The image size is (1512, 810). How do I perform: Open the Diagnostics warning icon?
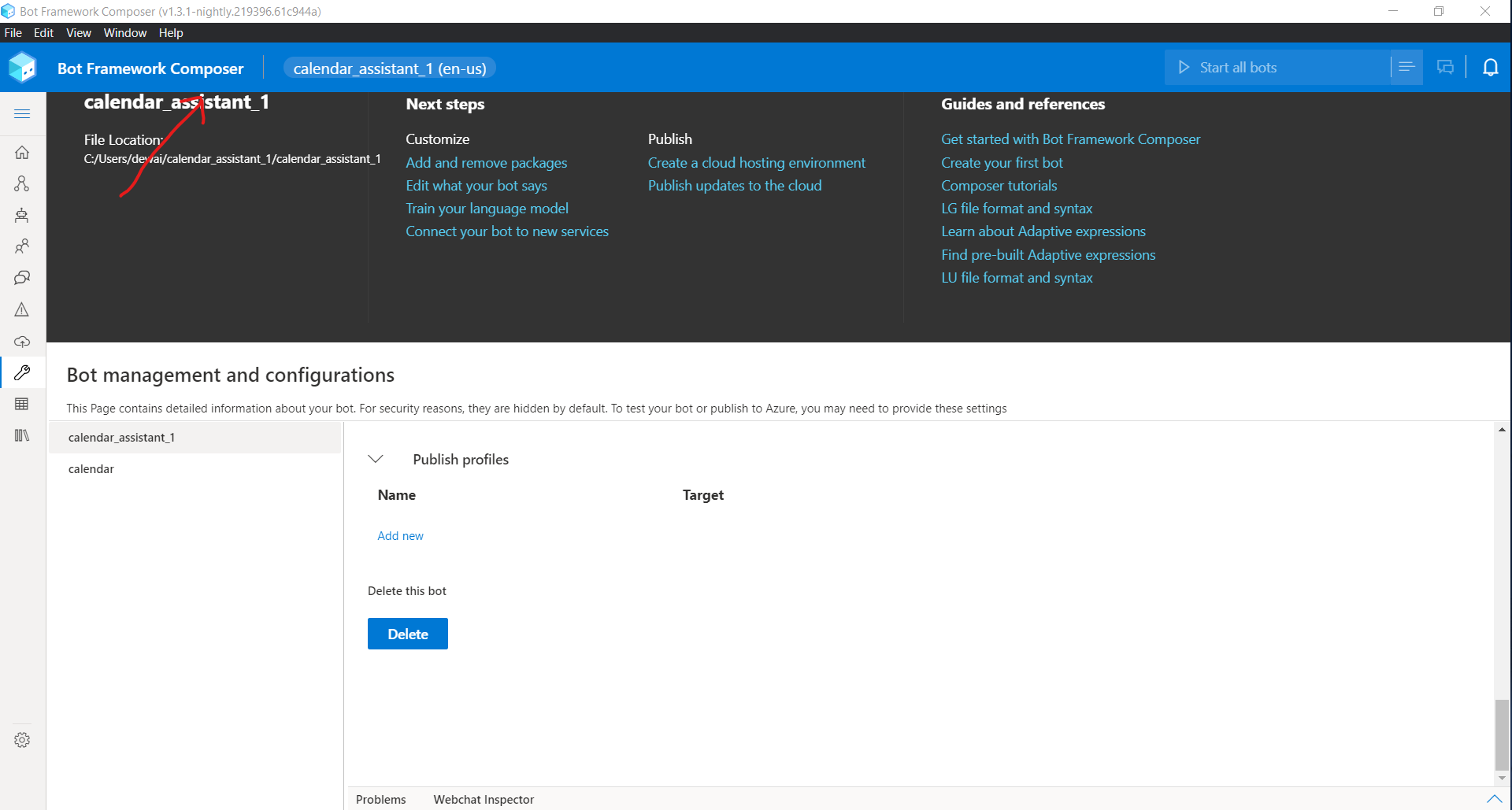click(22, 309)
